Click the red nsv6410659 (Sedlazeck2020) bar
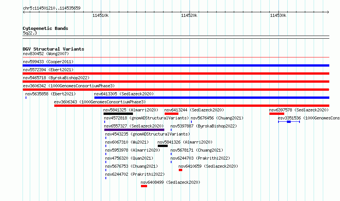 [x=180, y=170]
